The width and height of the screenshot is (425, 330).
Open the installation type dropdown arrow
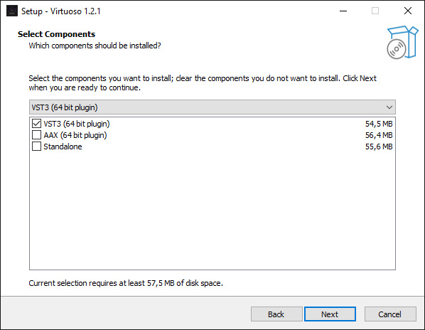[389, 107]
